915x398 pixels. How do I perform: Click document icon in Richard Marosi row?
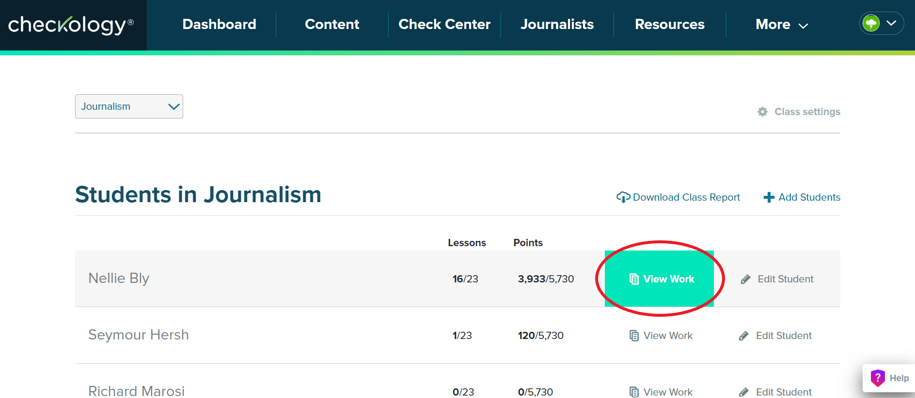(633, 392)
